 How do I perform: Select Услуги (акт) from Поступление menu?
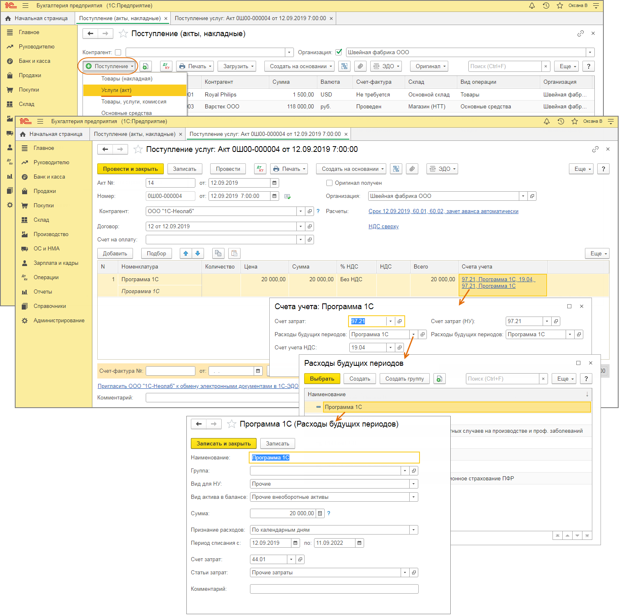tap(135, 90)
